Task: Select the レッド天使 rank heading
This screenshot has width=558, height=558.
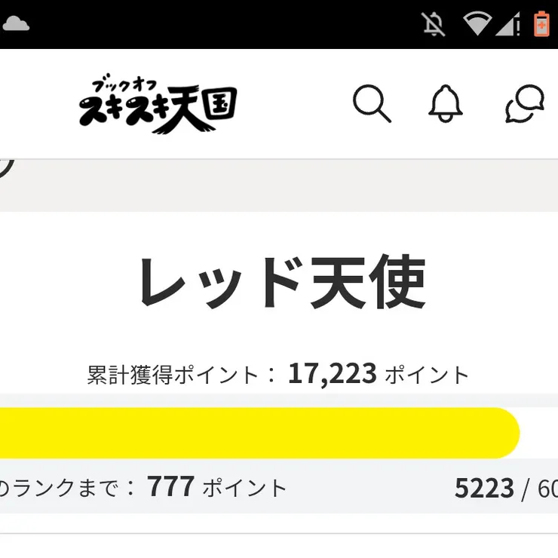Action: coord(281,284)
